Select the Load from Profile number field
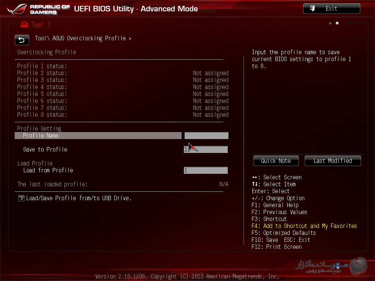 pyautogui.click(x=206, y=171)
